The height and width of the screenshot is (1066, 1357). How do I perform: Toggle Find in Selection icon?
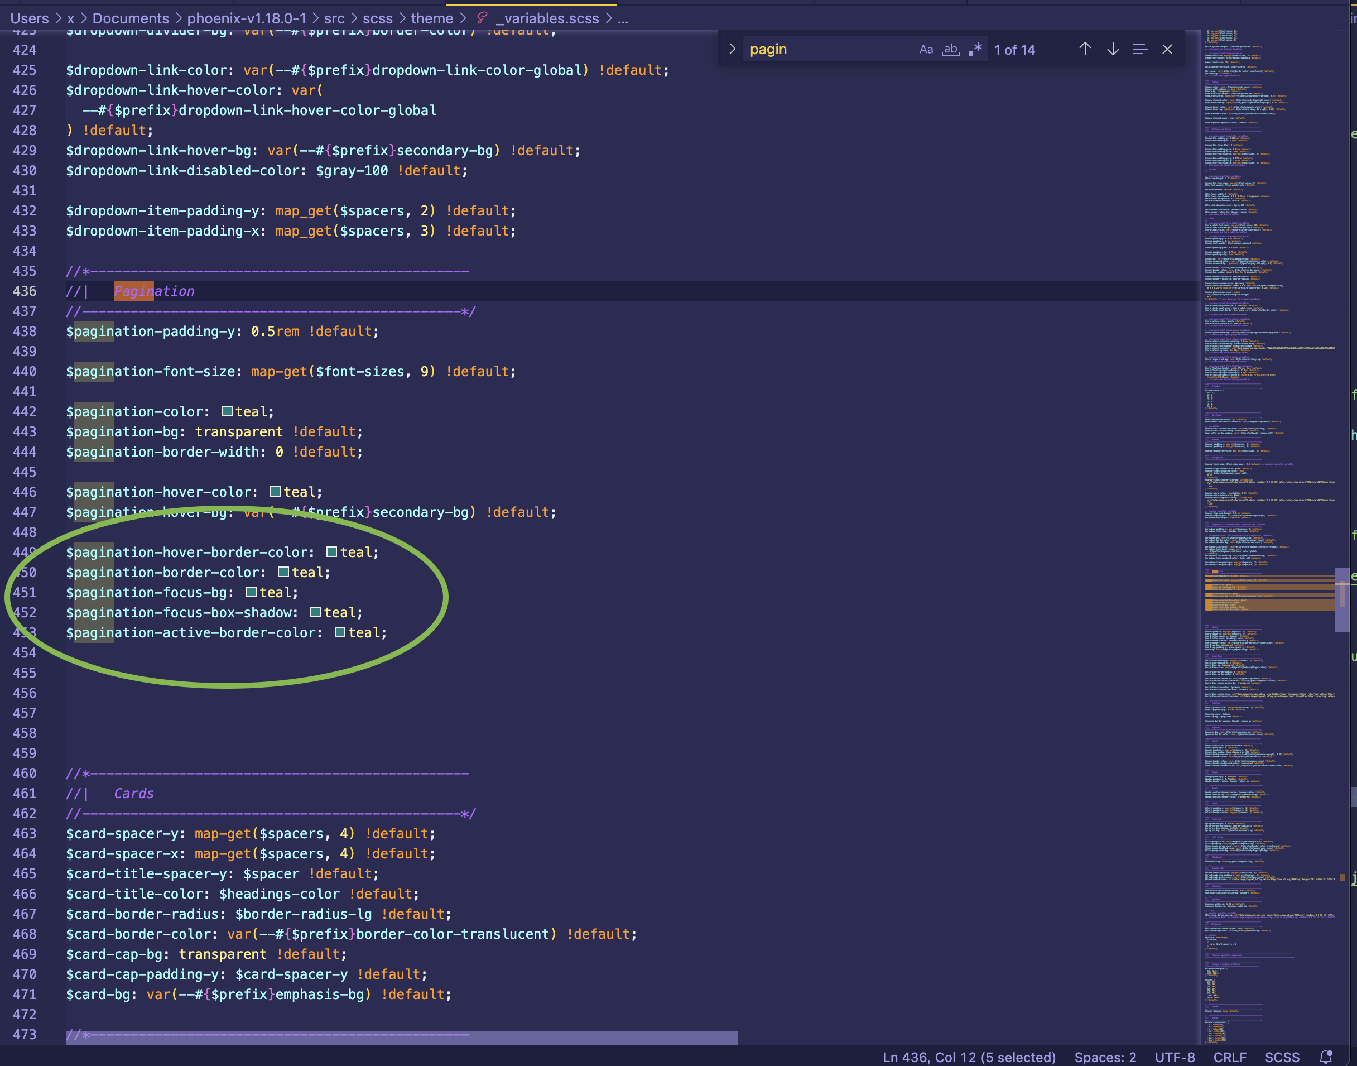[x=1140, y=49]
